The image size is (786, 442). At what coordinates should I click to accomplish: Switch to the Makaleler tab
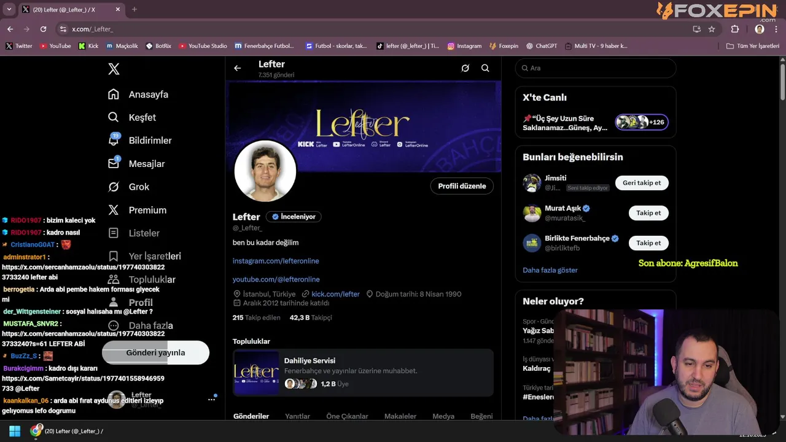(400, 416)
